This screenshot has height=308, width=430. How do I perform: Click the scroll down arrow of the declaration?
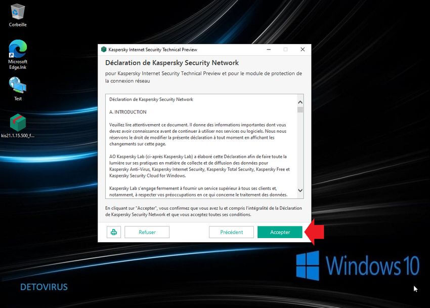point(300,190)
